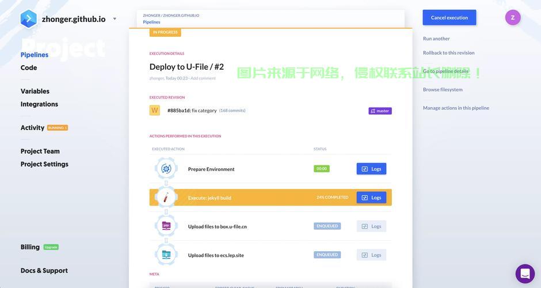Image resolution: width=541 pixels, height=288 pixels.
Task: Click the Upgrade badge next to Billing
Action: coord(51,247)
